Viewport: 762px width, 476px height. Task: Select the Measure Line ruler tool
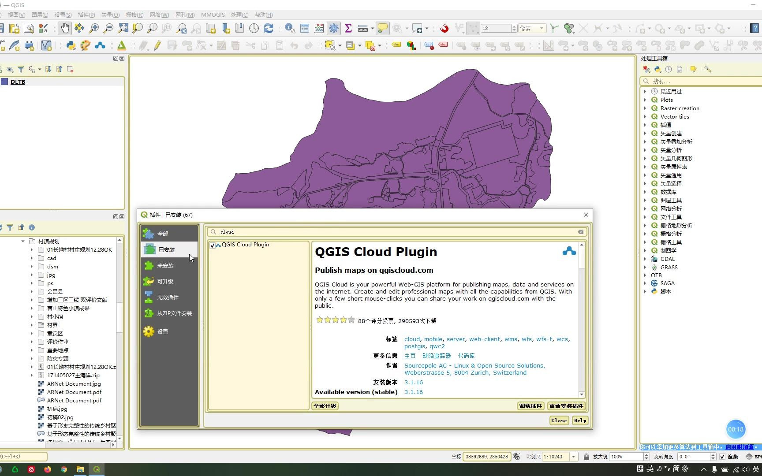(x=363, y=29)
